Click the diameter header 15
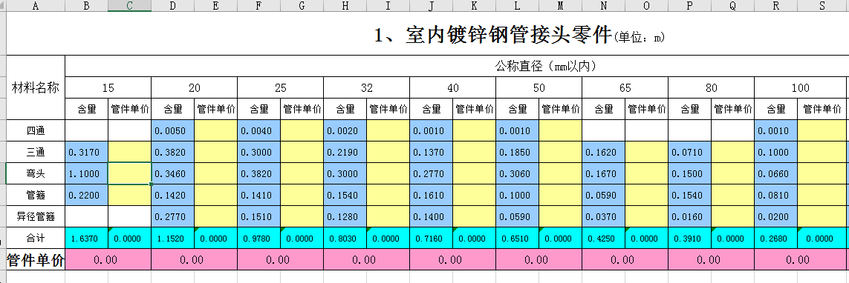Image resolution: width=849 pixels, height=283 pixels. click(x=108, y=87)
